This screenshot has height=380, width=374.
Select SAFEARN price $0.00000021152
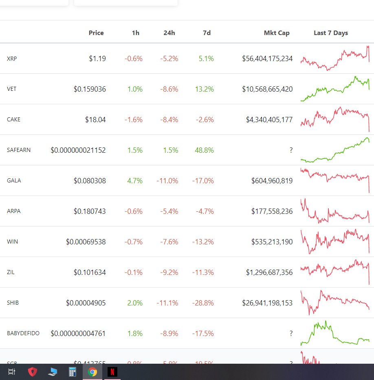coord(78,150)
